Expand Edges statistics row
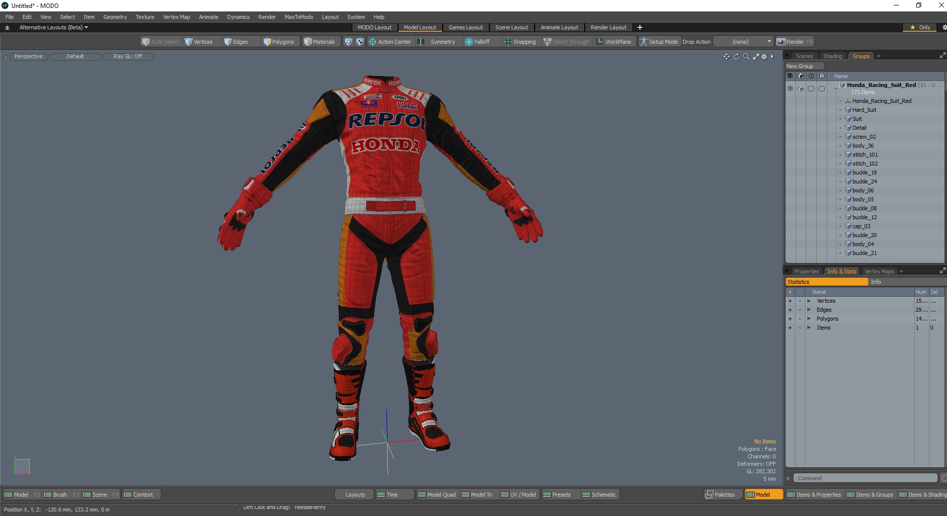The height and width of the screenshot is (516, 947). point(809,310)
